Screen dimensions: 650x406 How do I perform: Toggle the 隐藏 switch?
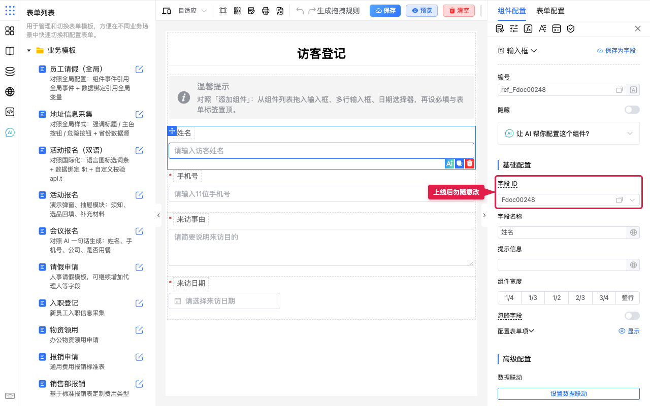[x=632, y=110]
